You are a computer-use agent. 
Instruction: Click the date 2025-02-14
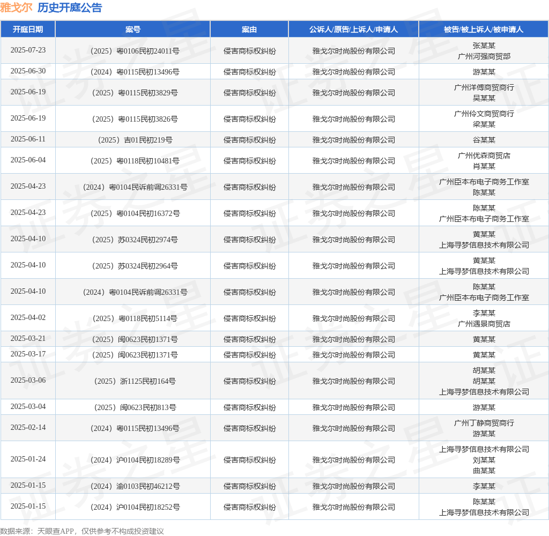tap(28, 428)
